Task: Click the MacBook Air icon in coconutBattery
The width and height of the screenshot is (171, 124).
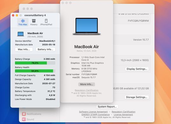Action: point(21,34)
